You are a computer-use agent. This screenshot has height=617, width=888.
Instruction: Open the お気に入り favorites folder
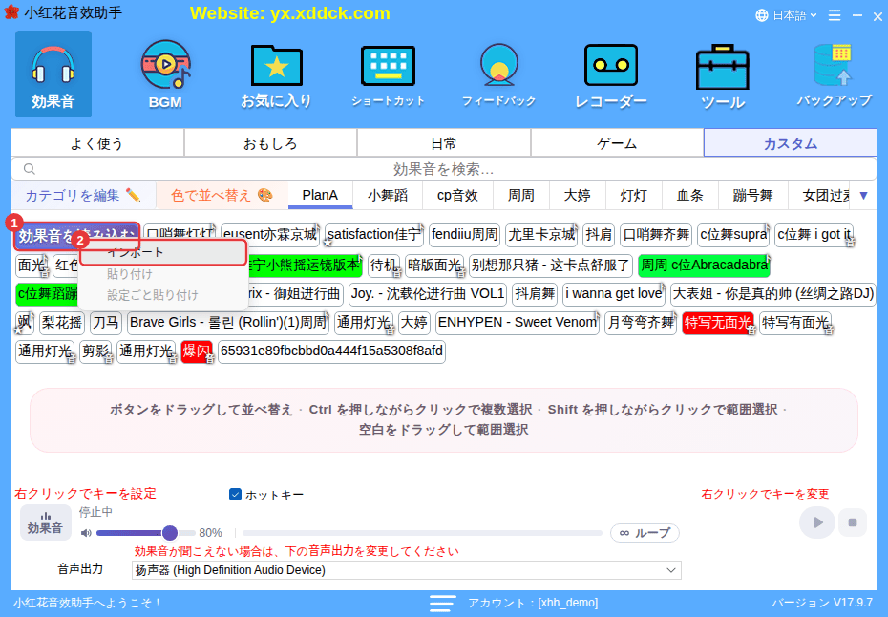pos(276,75)
